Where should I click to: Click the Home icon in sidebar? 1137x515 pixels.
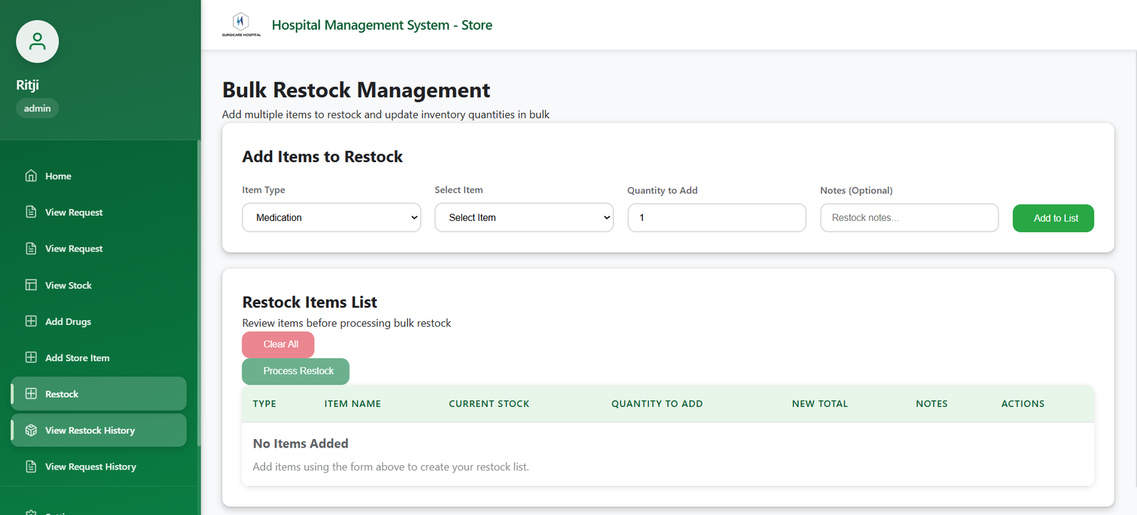click(31, 175)
